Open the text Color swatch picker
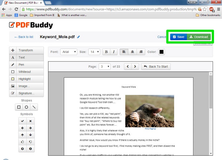222x160 pixels. [161, 52]
